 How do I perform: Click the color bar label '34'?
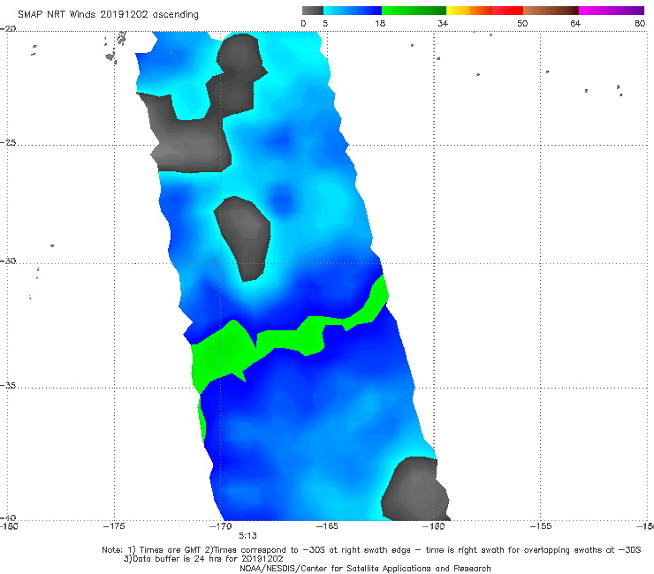pos(443,24)
